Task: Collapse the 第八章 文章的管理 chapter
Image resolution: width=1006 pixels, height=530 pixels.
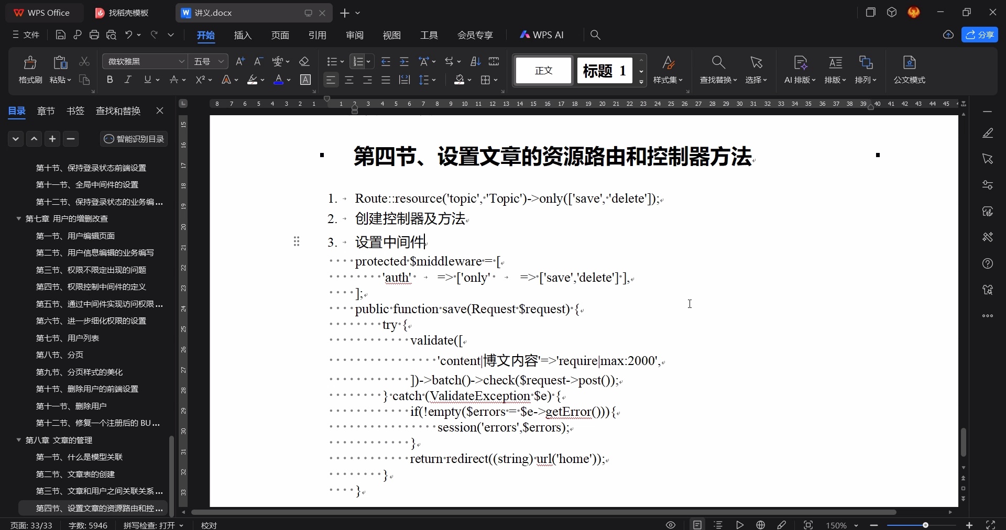Action: tap(19, 440)
